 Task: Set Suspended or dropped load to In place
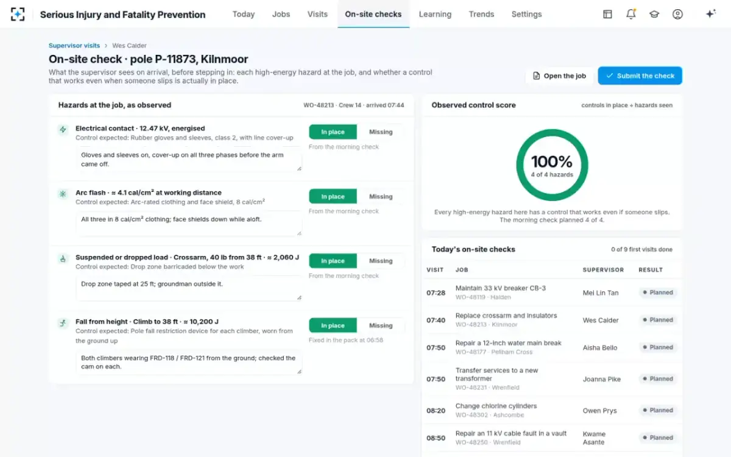[333, 261]
